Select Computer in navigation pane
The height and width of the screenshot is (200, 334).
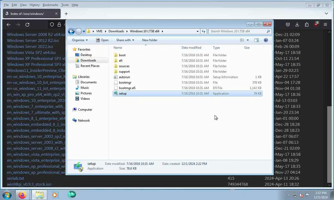coord(85,110)
